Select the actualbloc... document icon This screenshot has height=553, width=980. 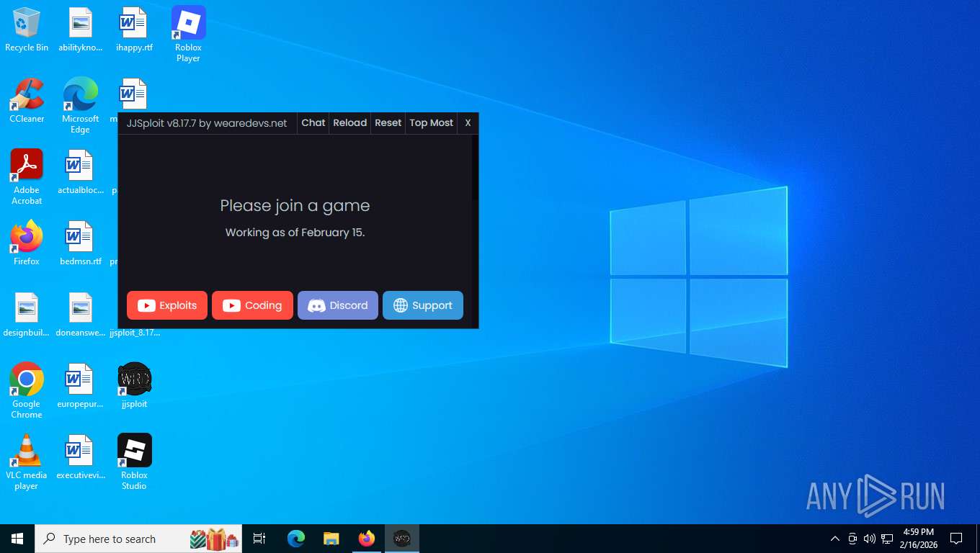[x=81, y=173]
